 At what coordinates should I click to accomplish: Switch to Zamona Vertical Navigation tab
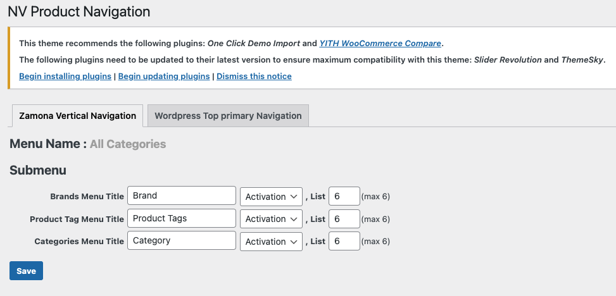(x=77, y=116)
